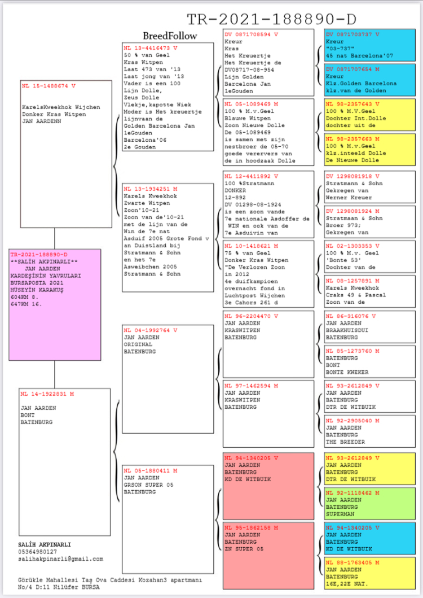Screen dimensions: 423x598
Task: Click the NL 04-1992764 V entry
Action: [168, 379]
